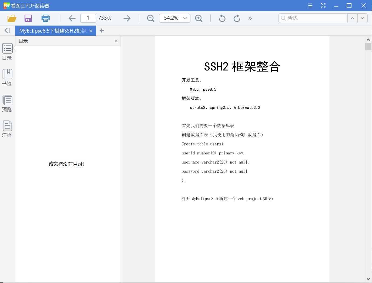Click the 查找 search field
This screenshot has height=283, width=372.
[313, 18]
